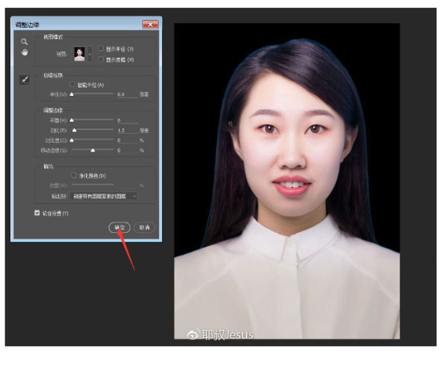This screenshot has height=366, width=444.
Task: Click the 羽化 feather slider handle
Action: tap(74, 130)
